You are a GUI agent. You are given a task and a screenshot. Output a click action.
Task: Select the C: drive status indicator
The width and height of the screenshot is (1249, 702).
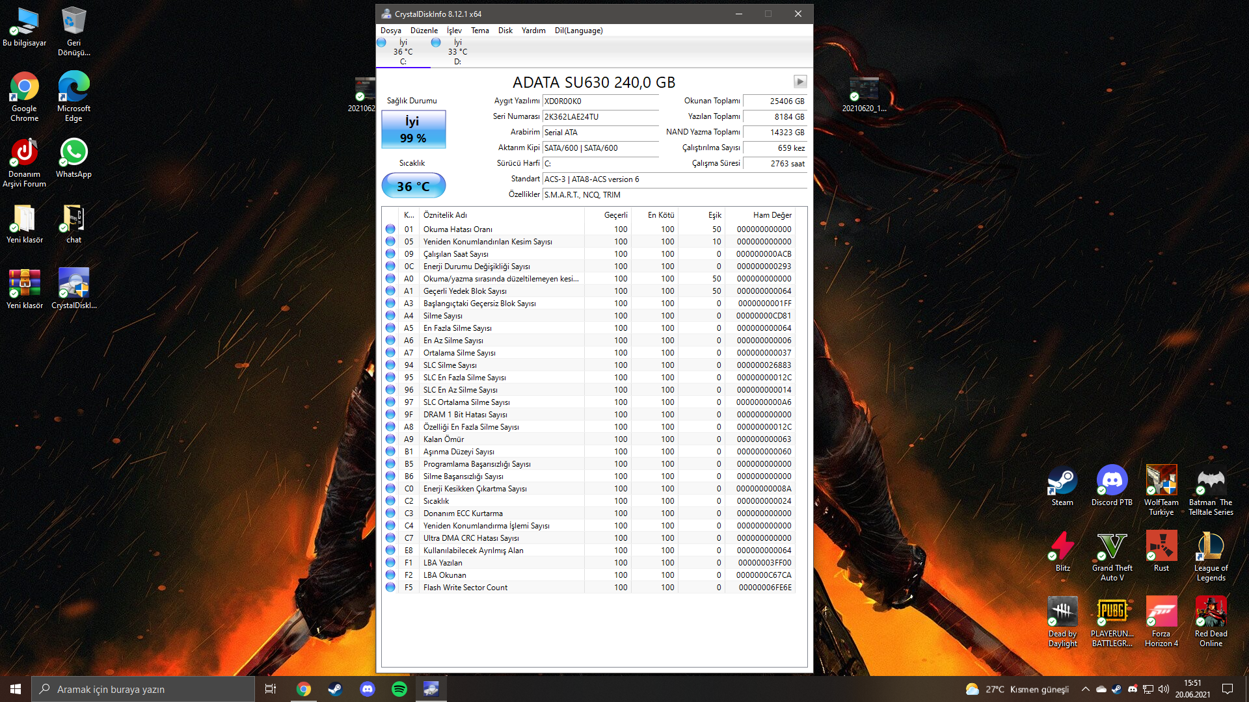[403, 52]
